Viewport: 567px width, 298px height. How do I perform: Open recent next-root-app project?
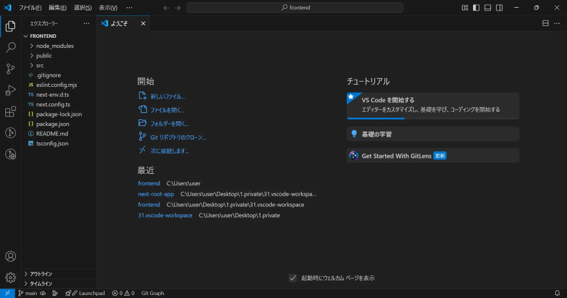(x=156, y=194)
